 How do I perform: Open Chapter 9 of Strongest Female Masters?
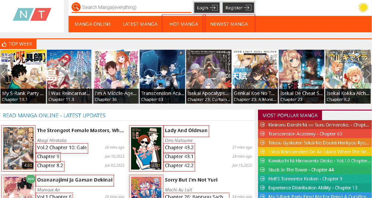(x=48, y=156)
